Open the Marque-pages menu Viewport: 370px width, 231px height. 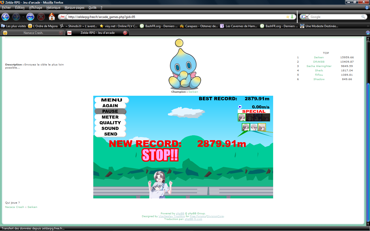(75, 8)
